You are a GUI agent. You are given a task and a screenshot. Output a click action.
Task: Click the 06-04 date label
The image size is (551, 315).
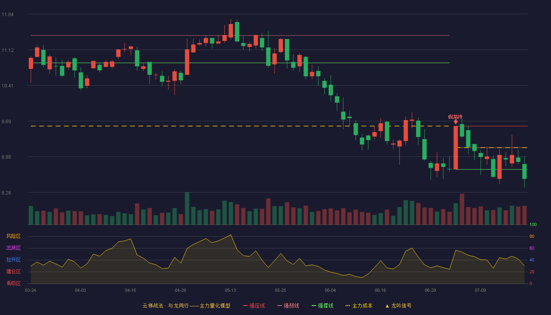tap(330, 290)
